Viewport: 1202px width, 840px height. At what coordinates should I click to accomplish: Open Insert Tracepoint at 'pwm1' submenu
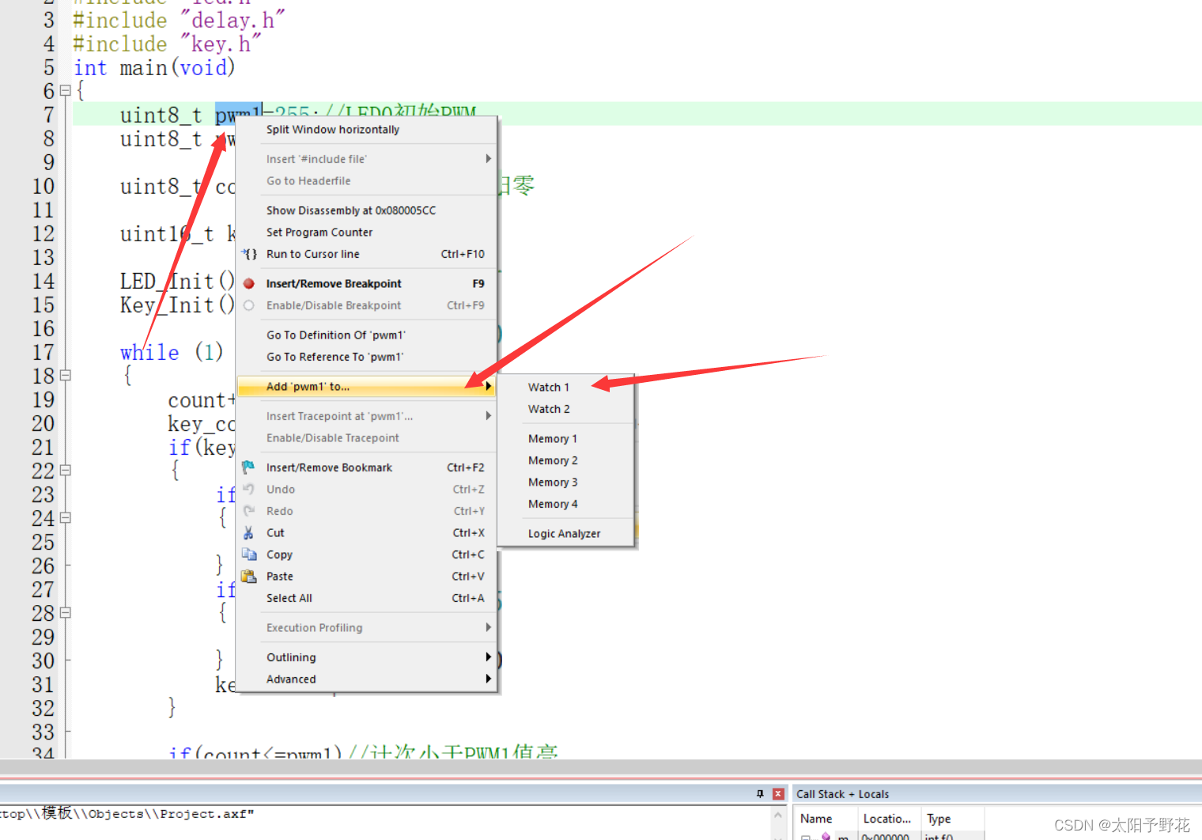[x=367, y=416]
